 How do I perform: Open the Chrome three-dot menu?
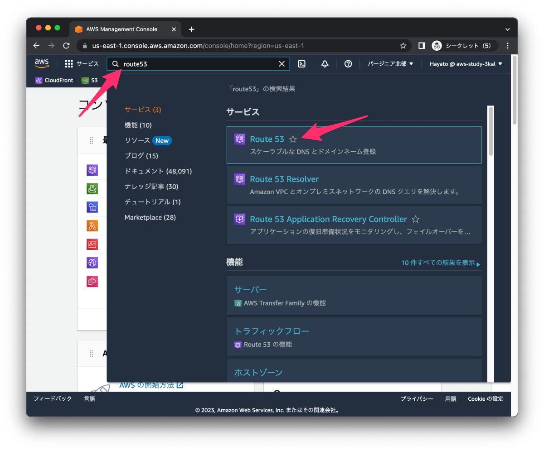click(x=508, y=46)
